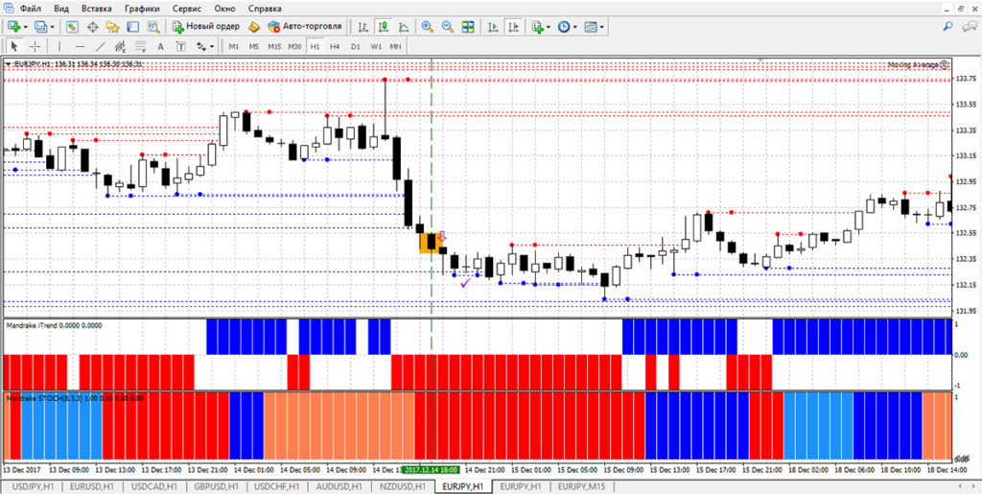
Task: Switch to the GBPUSD,H1 chart tab
Action: coord(217,486)
